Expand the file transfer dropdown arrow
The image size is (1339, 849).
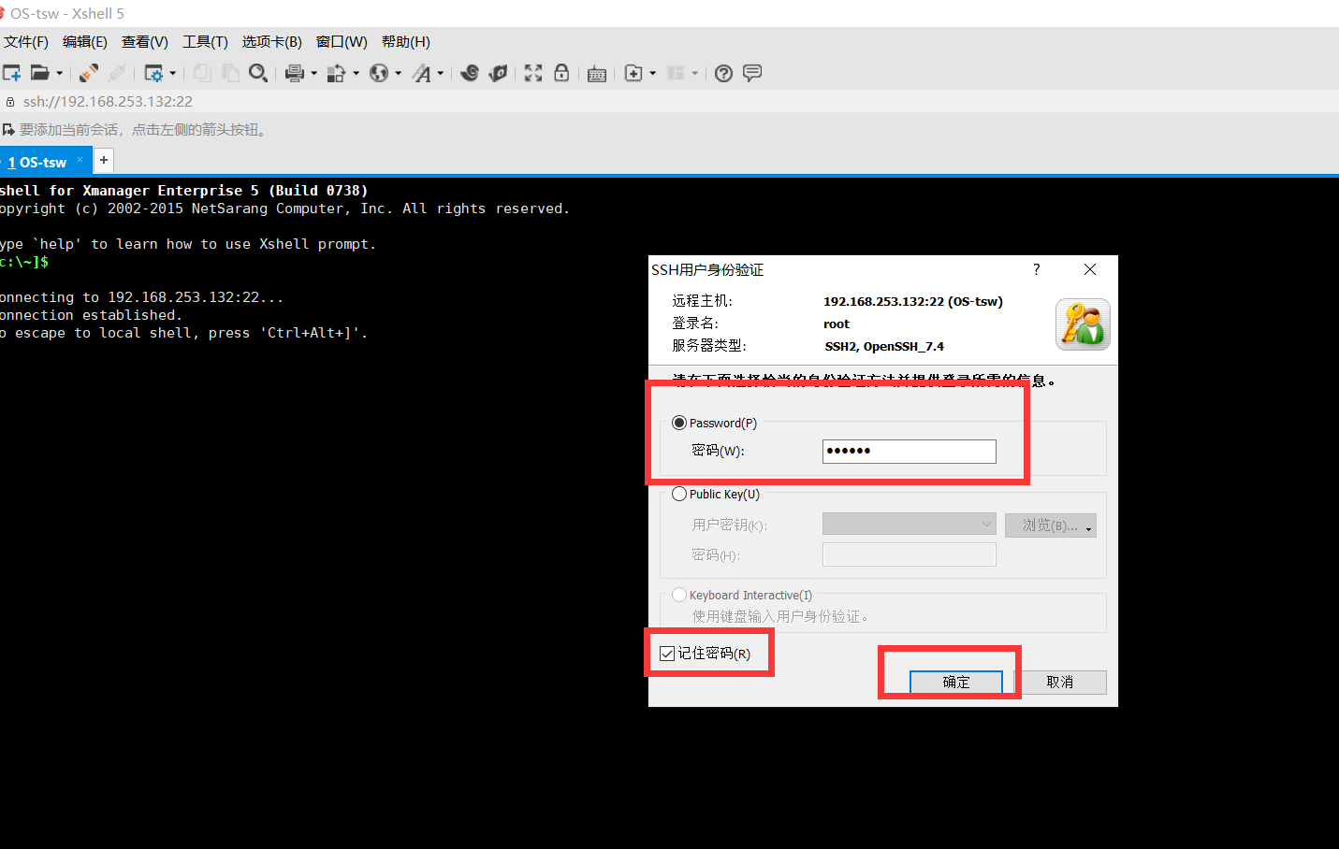click(x=357, y=73)
